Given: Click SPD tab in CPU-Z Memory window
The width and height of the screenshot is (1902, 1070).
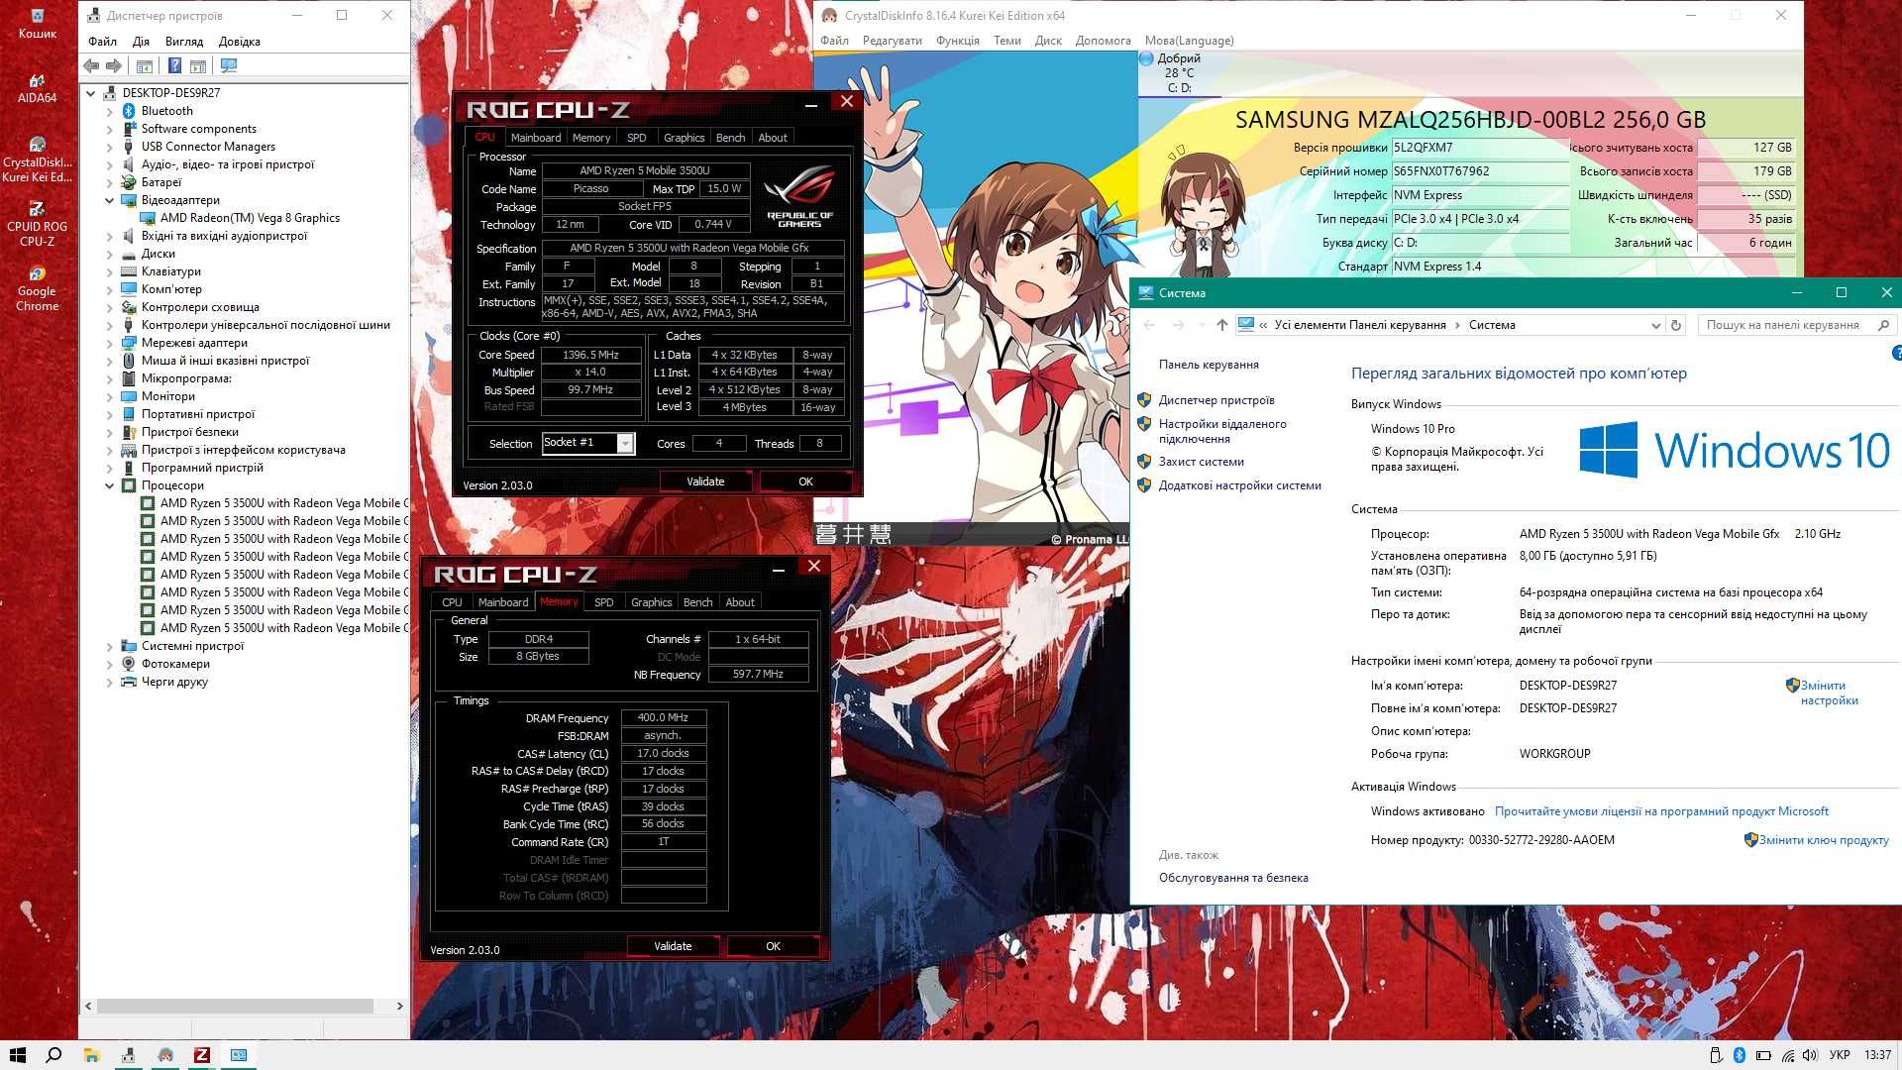Looking at the screenshot, I should (602, 602).
